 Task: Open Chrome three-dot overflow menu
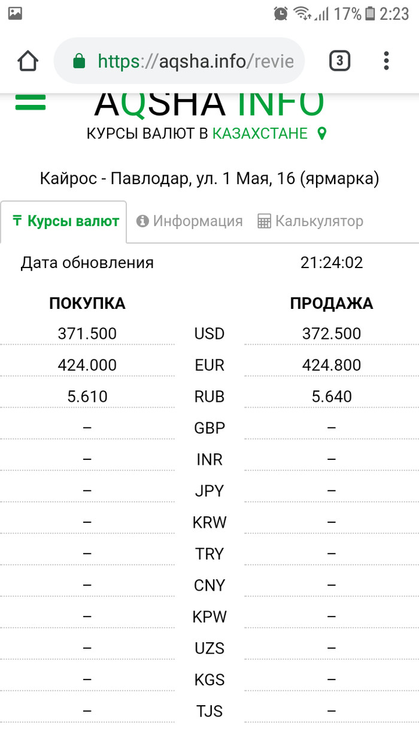[386, 61]
